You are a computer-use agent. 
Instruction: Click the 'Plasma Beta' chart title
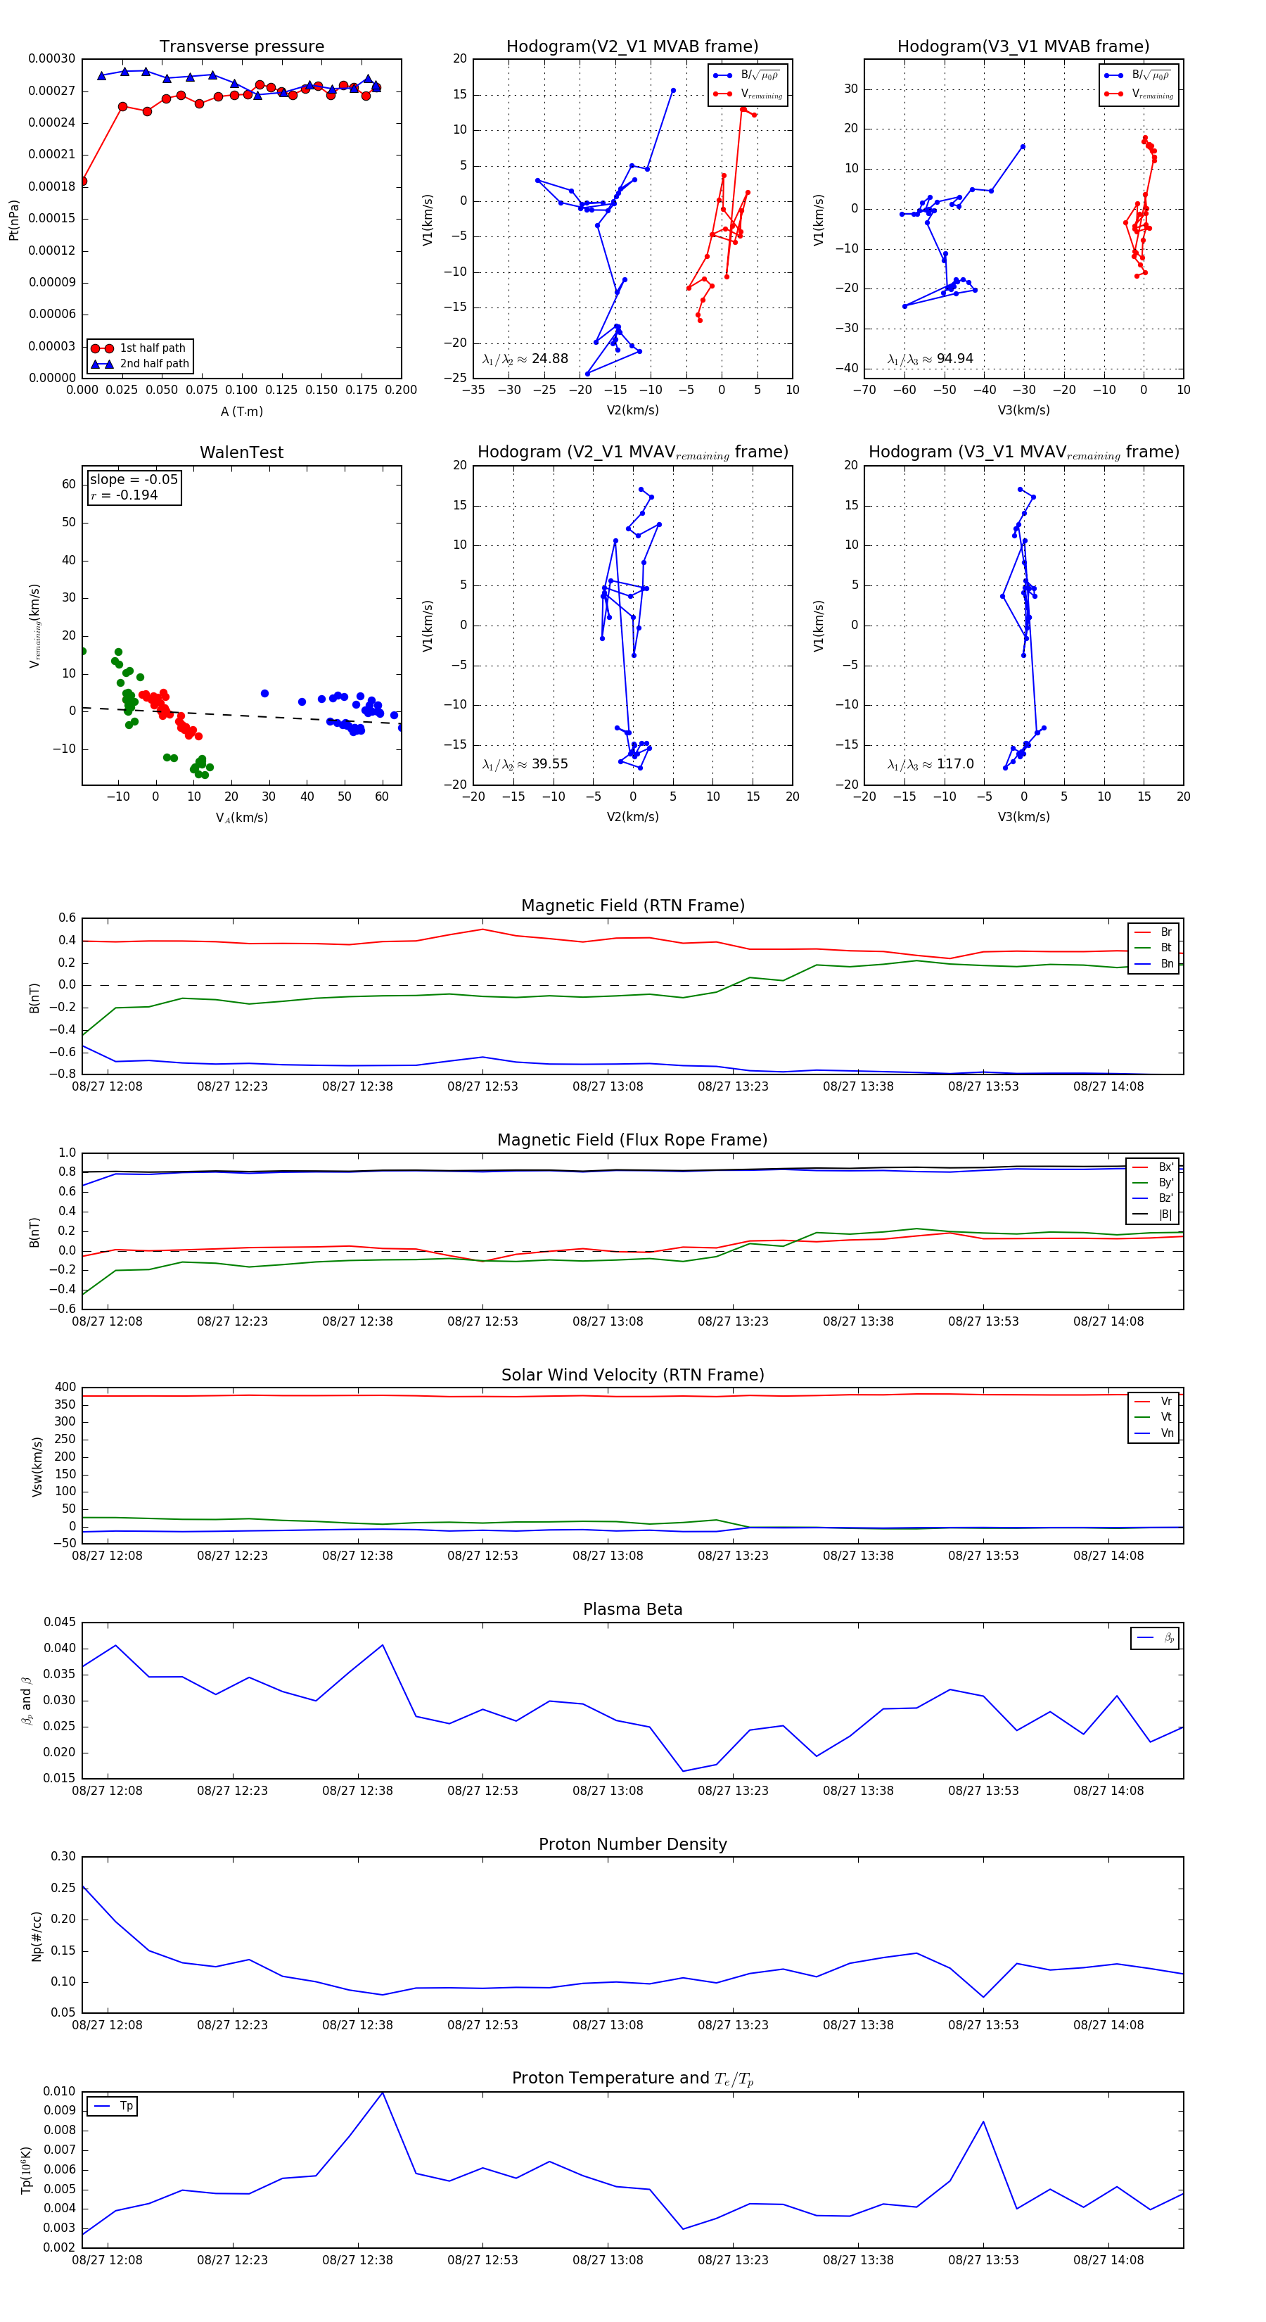pos(632,1609)
